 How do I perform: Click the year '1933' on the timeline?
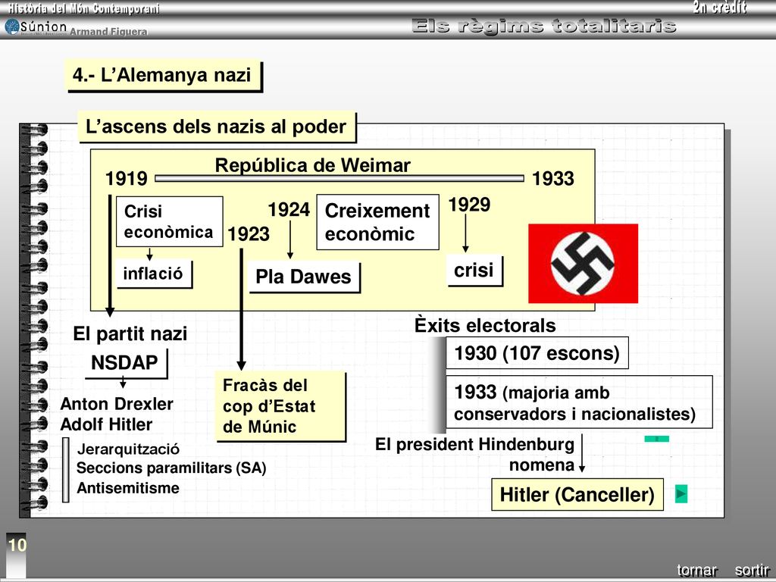552,179
